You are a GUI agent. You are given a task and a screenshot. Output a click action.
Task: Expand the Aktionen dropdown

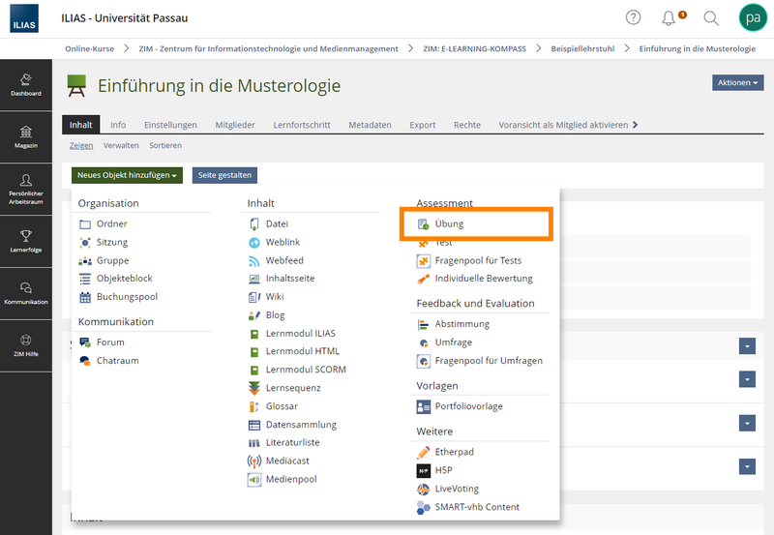737,83
